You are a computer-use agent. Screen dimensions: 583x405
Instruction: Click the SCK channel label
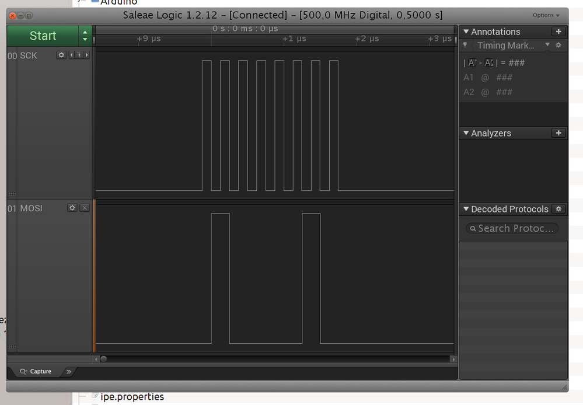click(29, 56)
